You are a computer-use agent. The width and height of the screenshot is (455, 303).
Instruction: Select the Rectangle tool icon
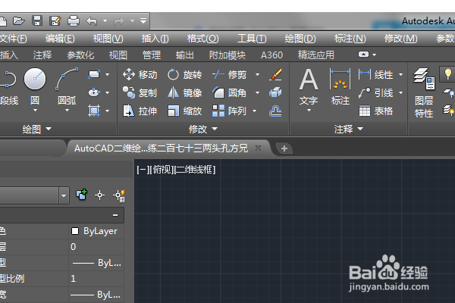pyautogui.click(x=94, y=74)
